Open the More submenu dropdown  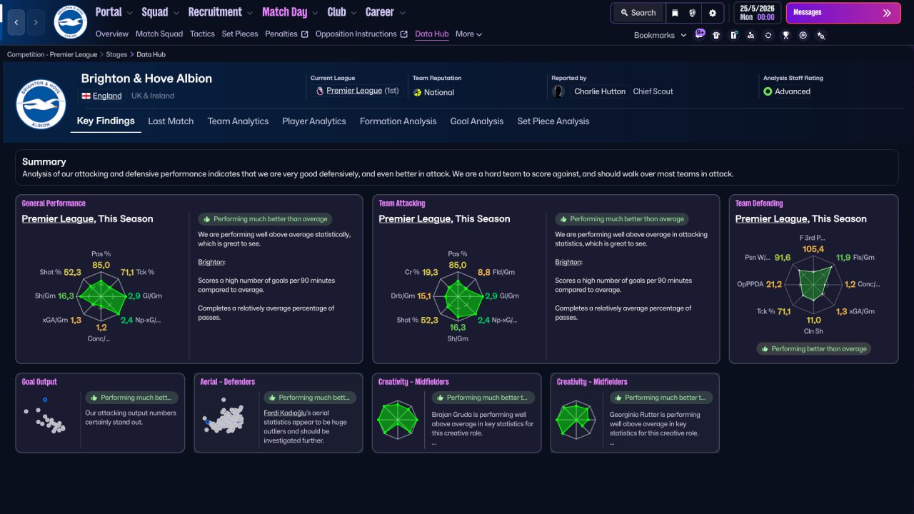(468, 34)
